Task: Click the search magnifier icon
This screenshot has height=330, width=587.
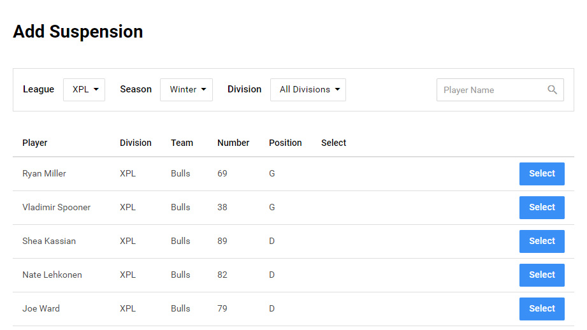Action: tap(553, 90)
